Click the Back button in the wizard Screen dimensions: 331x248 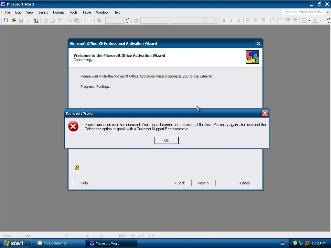[179, 183]
